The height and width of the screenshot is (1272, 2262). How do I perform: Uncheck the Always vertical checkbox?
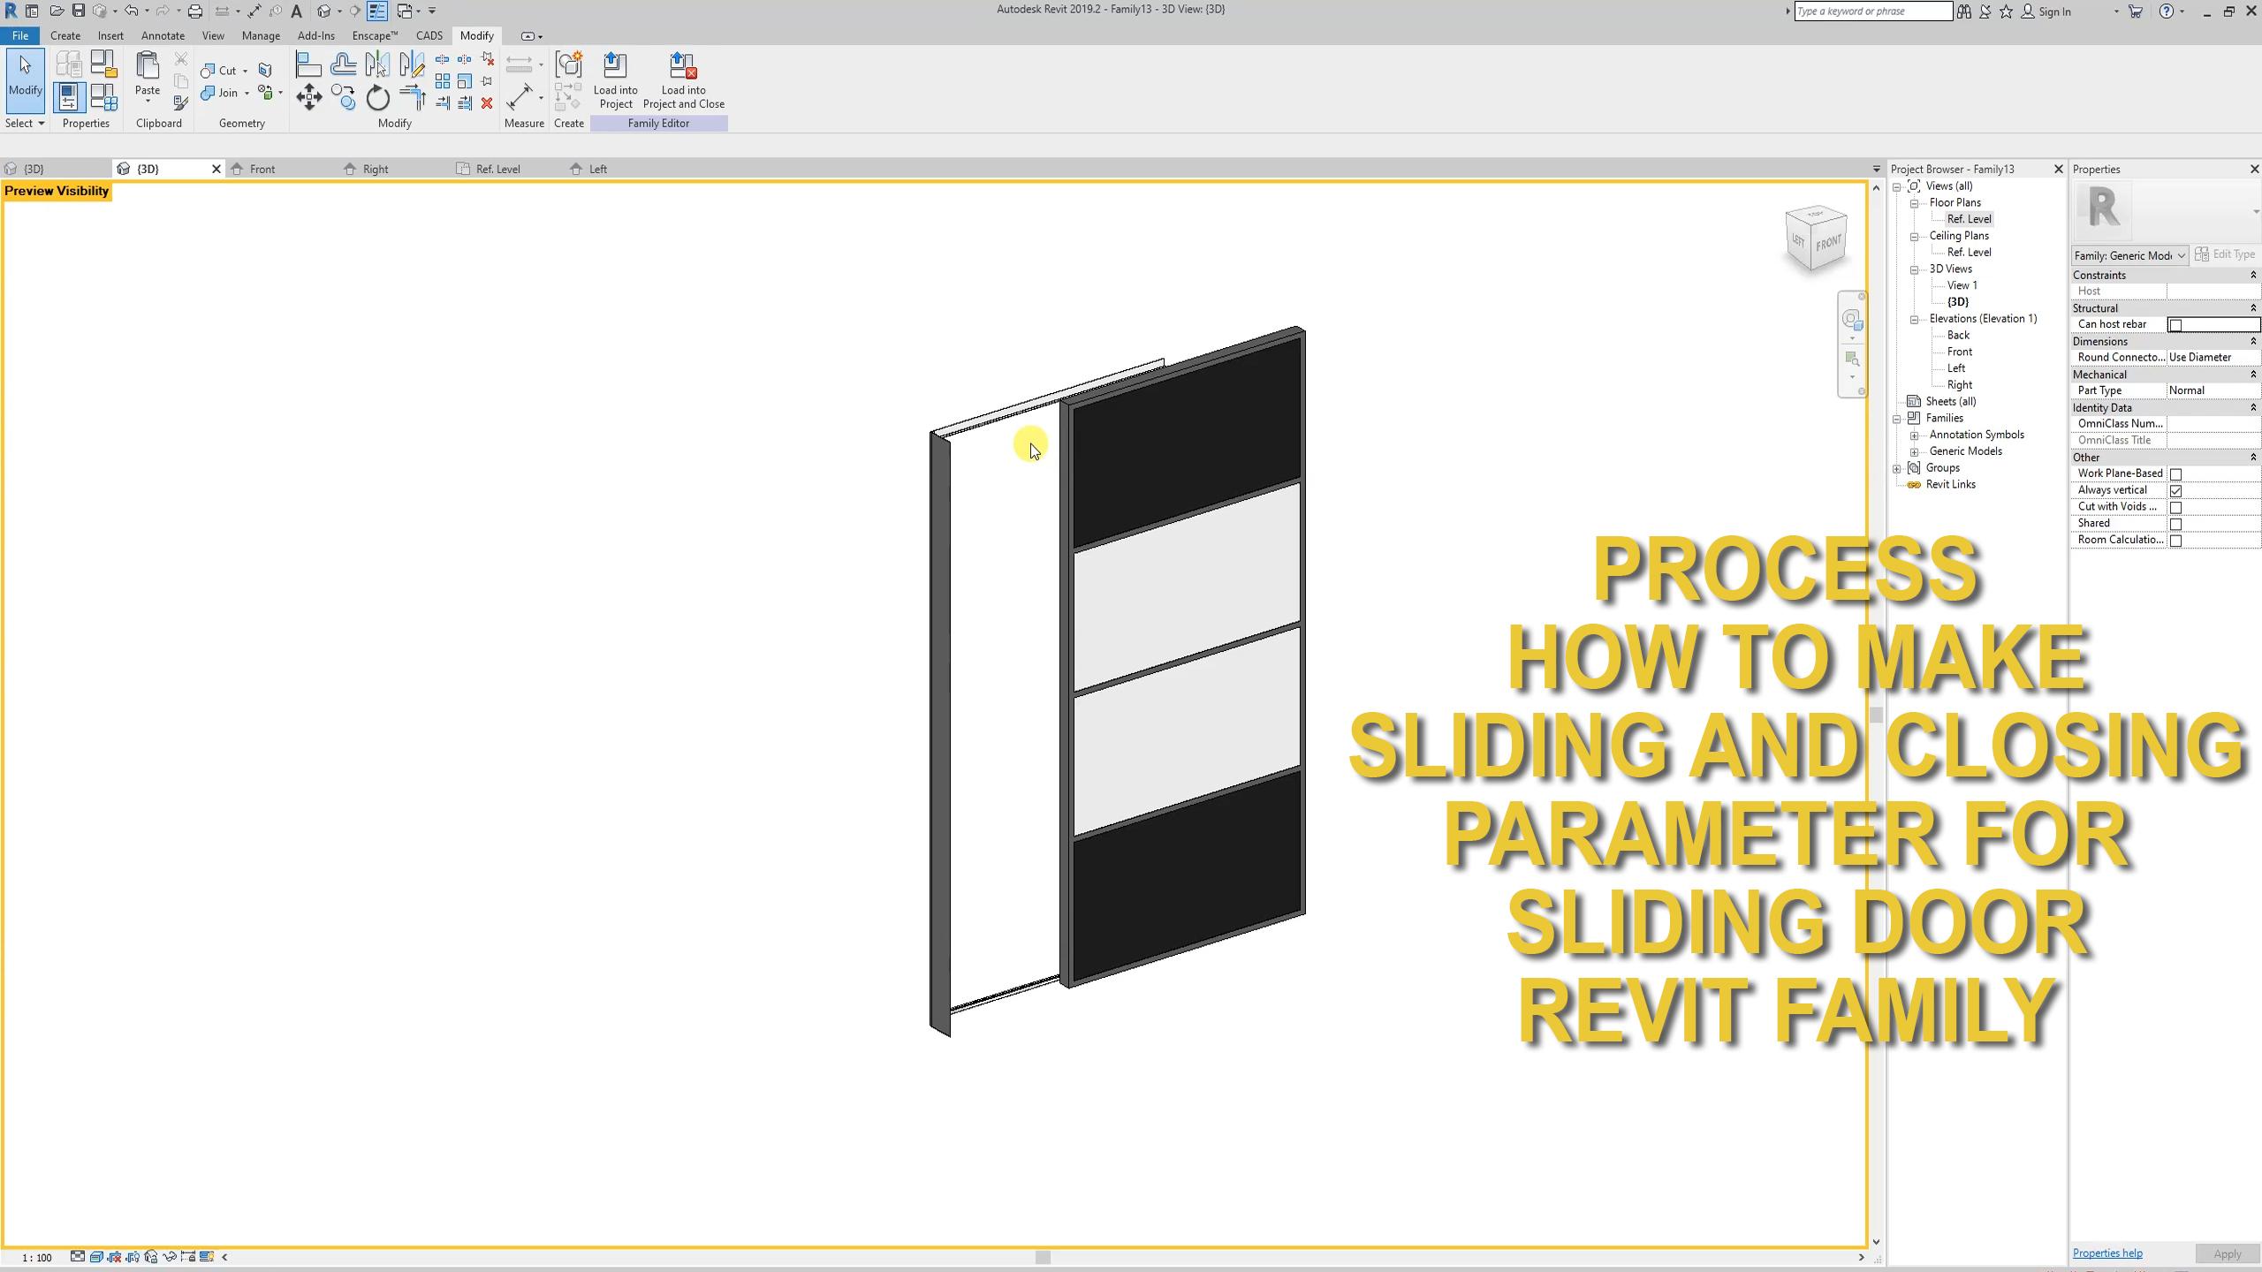2177,489
